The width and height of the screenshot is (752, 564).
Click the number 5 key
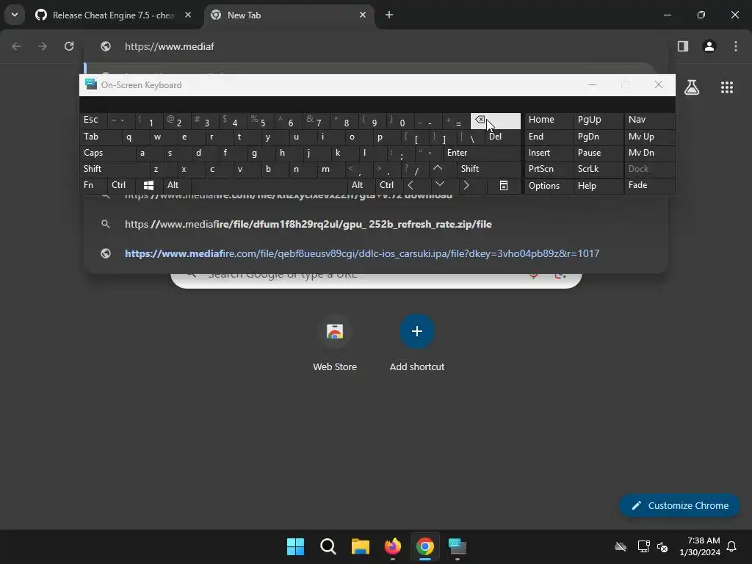pos(261,121)
